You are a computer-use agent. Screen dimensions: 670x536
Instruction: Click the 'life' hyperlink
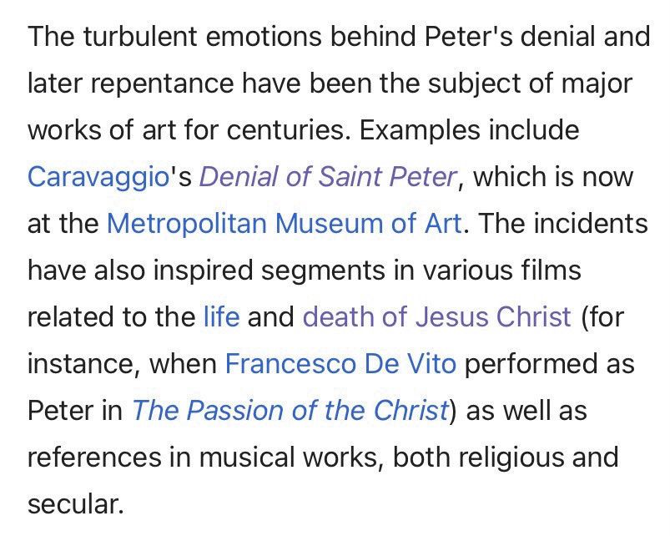(222, 316)
